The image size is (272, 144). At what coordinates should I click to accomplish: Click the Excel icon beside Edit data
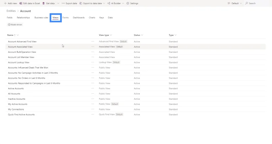pyautogui.click(x=21, y=3)
